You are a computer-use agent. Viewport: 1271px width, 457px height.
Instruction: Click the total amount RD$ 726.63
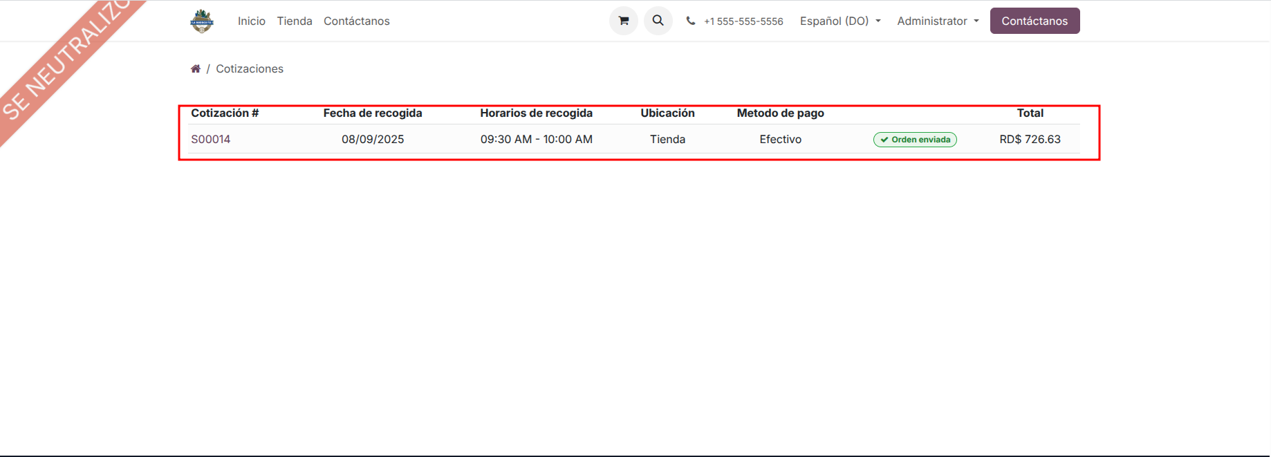(x=1030, y=139)
